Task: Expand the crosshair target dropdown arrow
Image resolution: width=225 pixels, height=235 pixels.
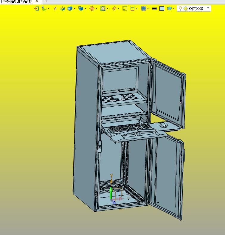Action: (x=119, y=9)
